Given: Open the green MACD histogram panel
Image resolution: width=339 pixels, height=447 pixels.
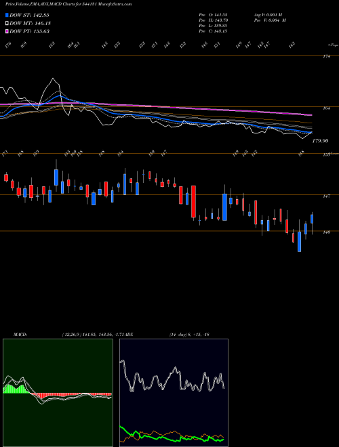Looking at the screenshot, I should pos(58,393).
